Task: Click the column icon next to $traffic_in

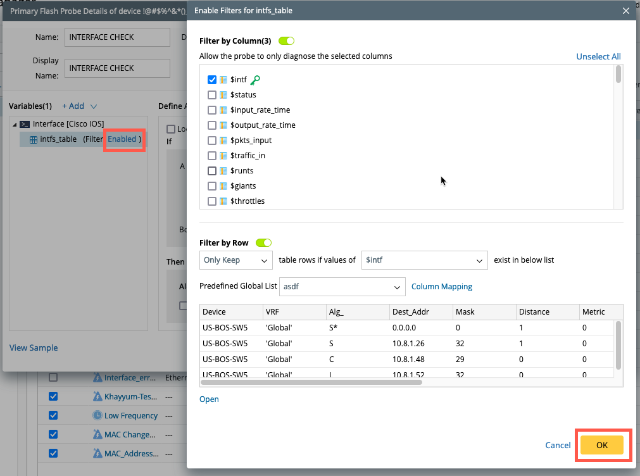Action: point(223,156)
